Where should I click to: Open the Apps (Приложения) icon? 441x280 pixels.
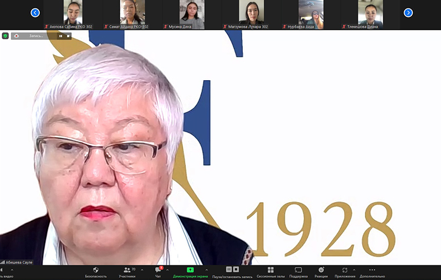pyautogui.click(x=345, y=270)
